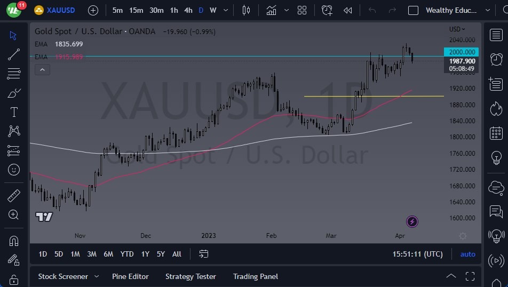Set the range to 1M
The height and width of the screenshot is (287, 508).
point(75,254)
